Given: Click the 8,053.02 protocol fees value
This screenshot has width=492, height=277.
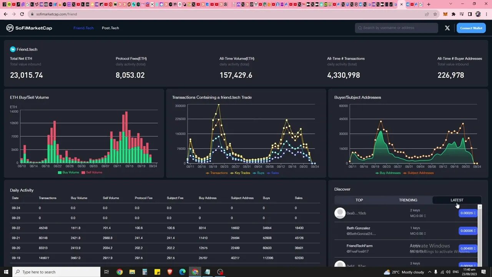Looking at the screenshot, I should [x=130, y=75].
